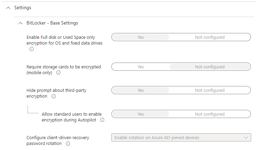Click the BitLocker - Base Settings heading
Viewport: 258px width, 150px height.
[52, 23]
